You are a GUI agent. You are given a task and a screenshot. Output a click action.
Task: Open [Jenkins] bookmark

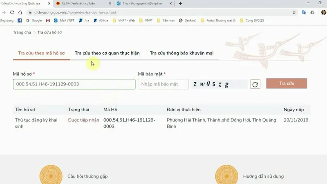(x=188, y=20)
